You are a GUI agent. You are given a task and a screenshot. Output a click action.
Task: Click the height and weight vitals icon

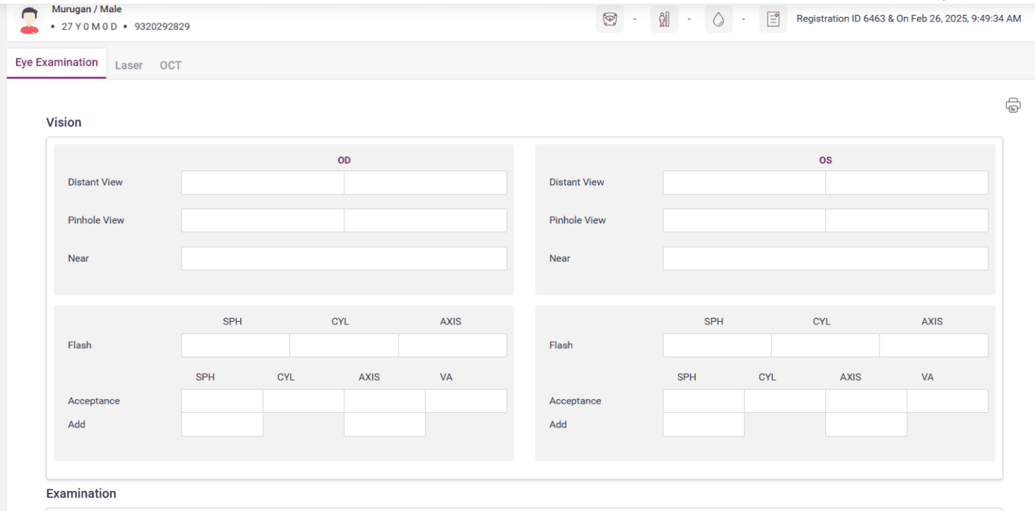(664, 18)
